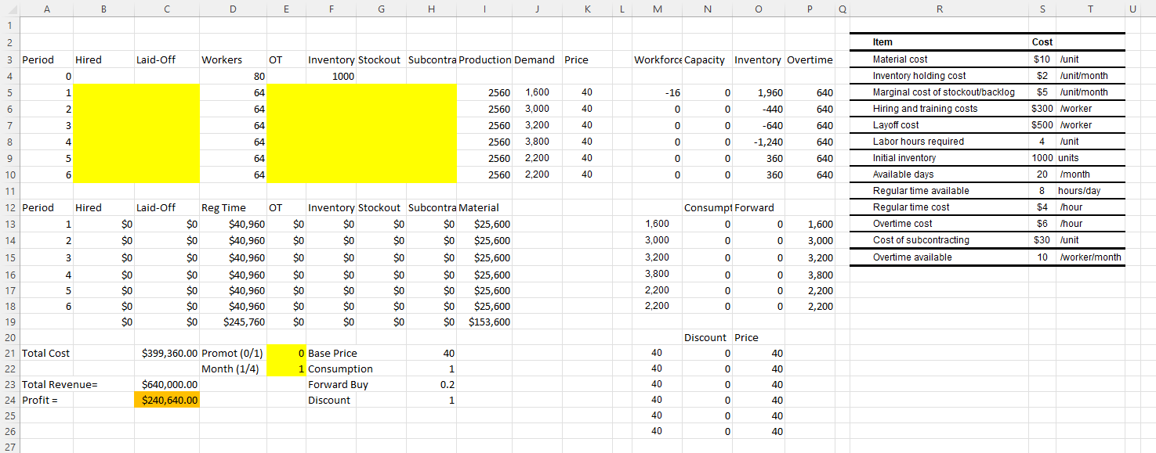Click the Forward Buy value cell showing 0.2
The height and width of the screenshot is (453, 1156).
pos(431,384)
